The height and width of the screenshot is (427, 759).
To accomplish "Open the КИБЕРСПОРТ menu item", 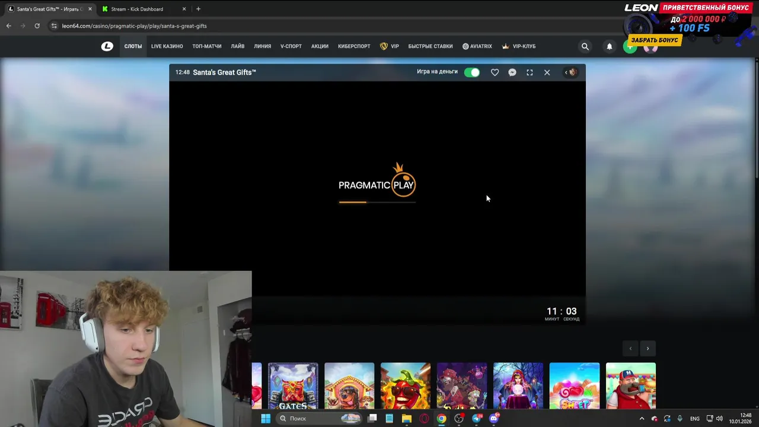I will click(354, 46).
